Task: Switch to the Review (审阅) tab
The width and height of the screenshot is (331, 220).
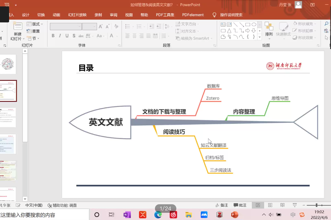Action: 114,15
